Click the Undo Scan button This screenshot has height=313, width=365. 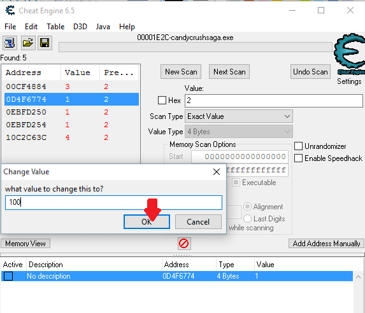coord(310,72)
